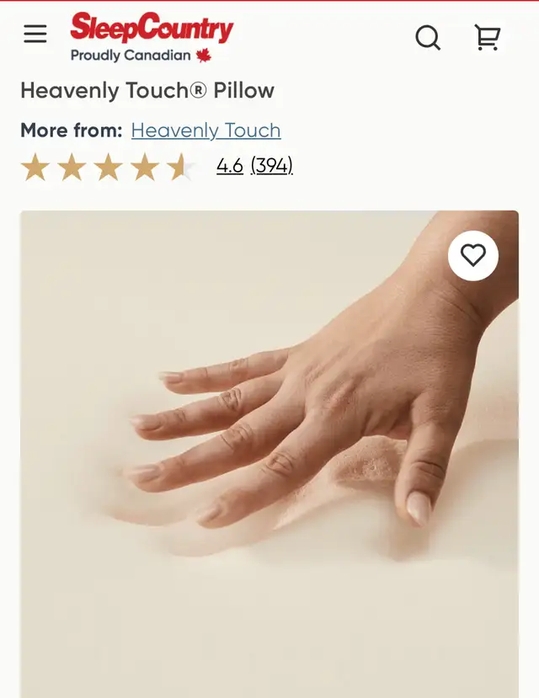Click the red maple leaf icon
Viewport: 539px width, 698px height.
(204, 56)
